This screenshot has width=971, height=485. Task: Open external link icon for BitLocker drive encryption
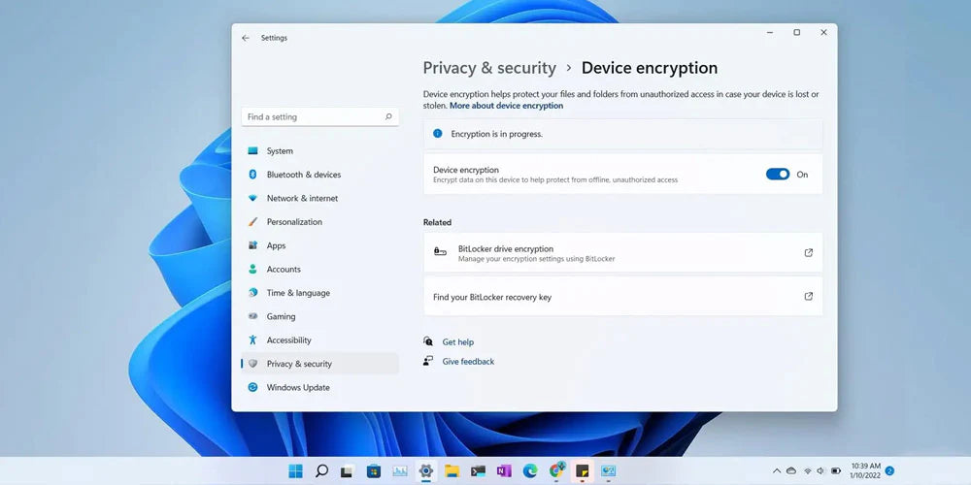click(808, 253)
